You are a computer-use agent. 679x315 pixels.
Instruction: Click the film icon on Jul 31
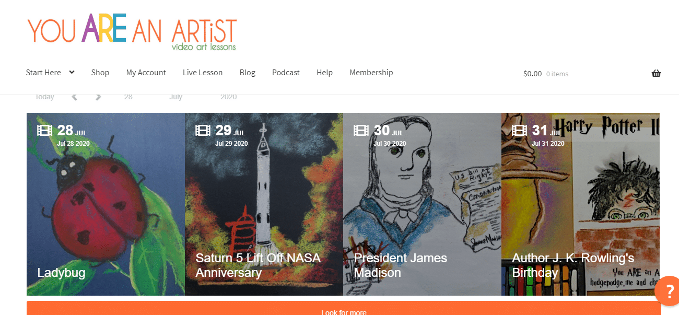520,130
